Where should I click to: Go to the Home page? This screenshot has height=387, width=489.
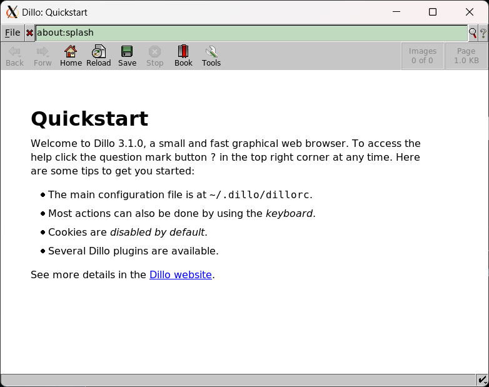[x=71, y=56]
